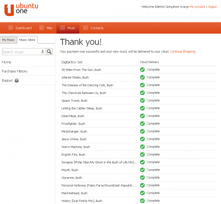Click the Digital Box Set column header

(x=72, y=62)
